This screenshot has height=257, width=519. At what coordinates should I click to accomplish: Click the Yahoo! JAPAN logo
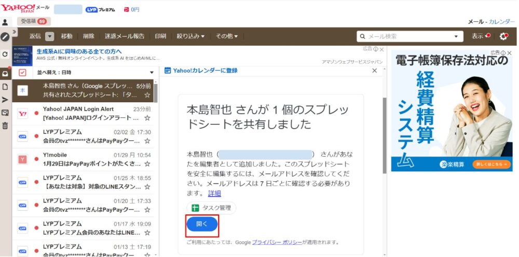click(x=18, y=8)
